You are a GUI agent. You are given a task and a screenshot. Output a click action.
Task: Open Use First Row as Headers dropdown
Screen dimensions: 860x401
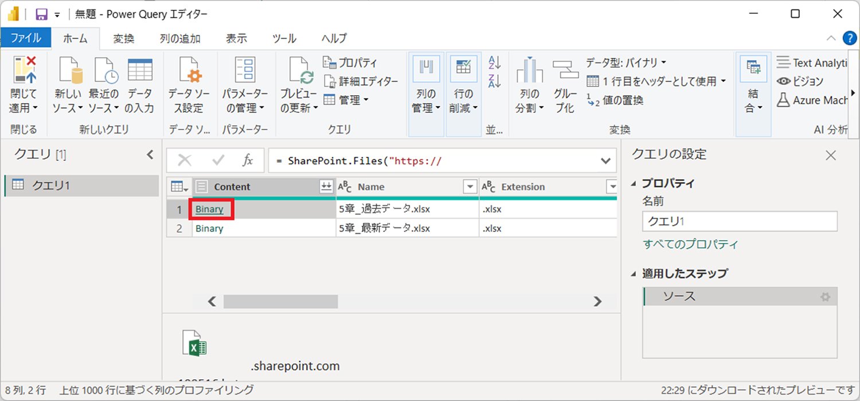click(x=656, y=81)
